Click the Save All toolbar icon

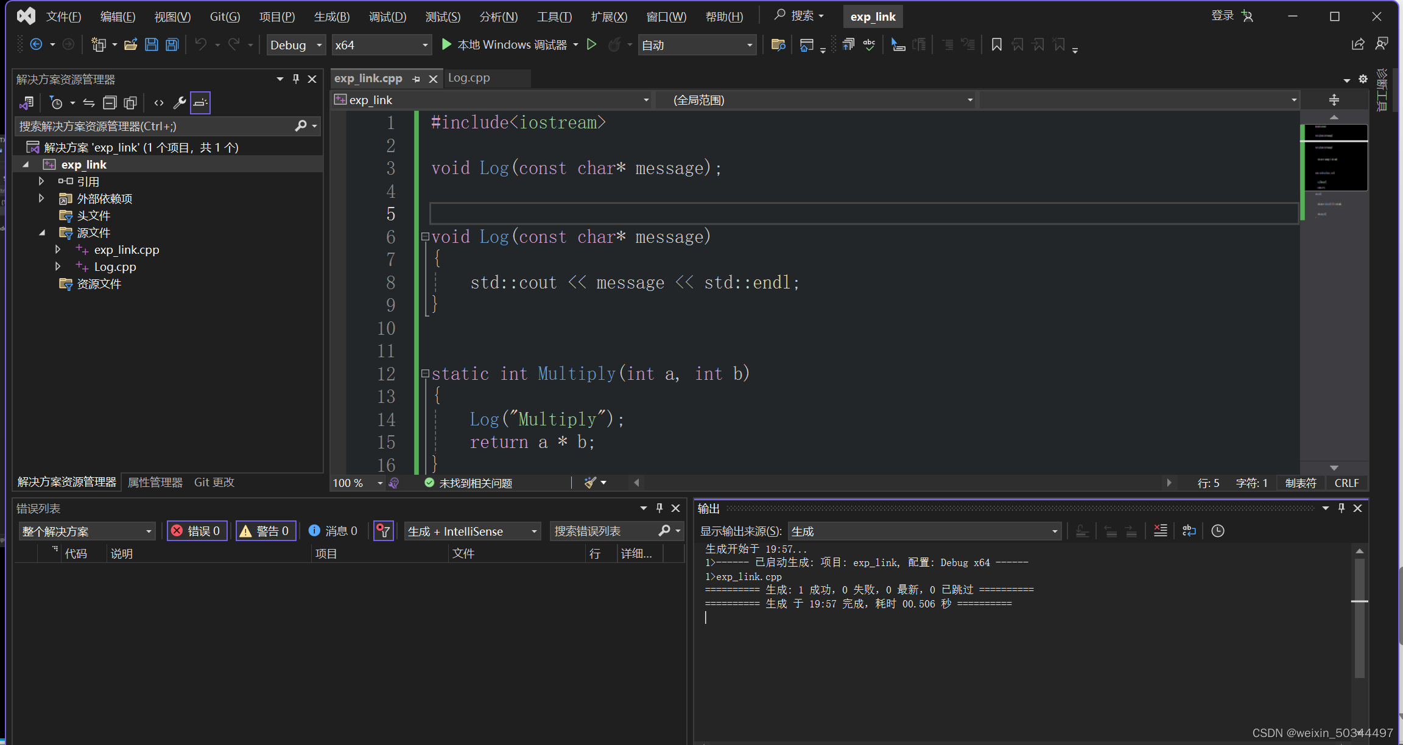click(172, 44)
